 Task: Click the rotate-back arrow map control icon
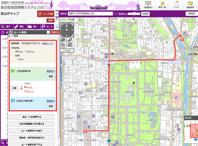tap(63, 44)
